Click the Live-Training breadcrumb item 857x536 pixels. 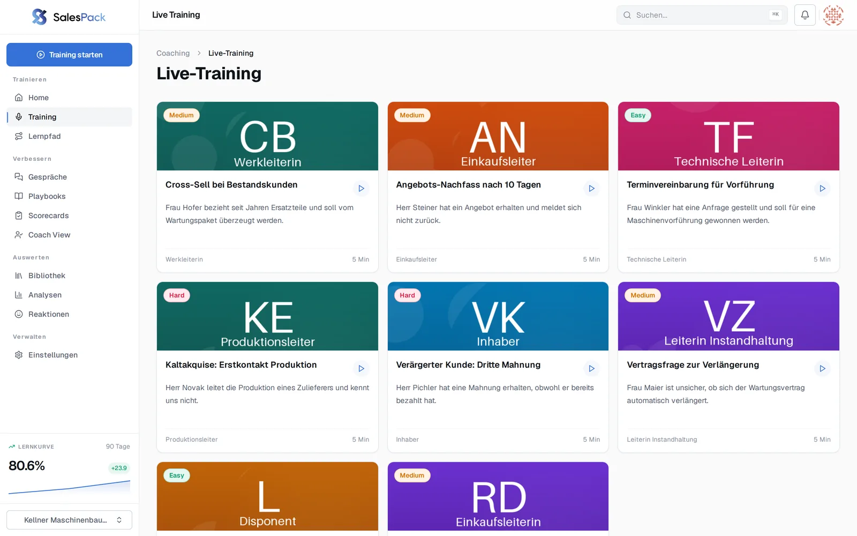point(231,53)
